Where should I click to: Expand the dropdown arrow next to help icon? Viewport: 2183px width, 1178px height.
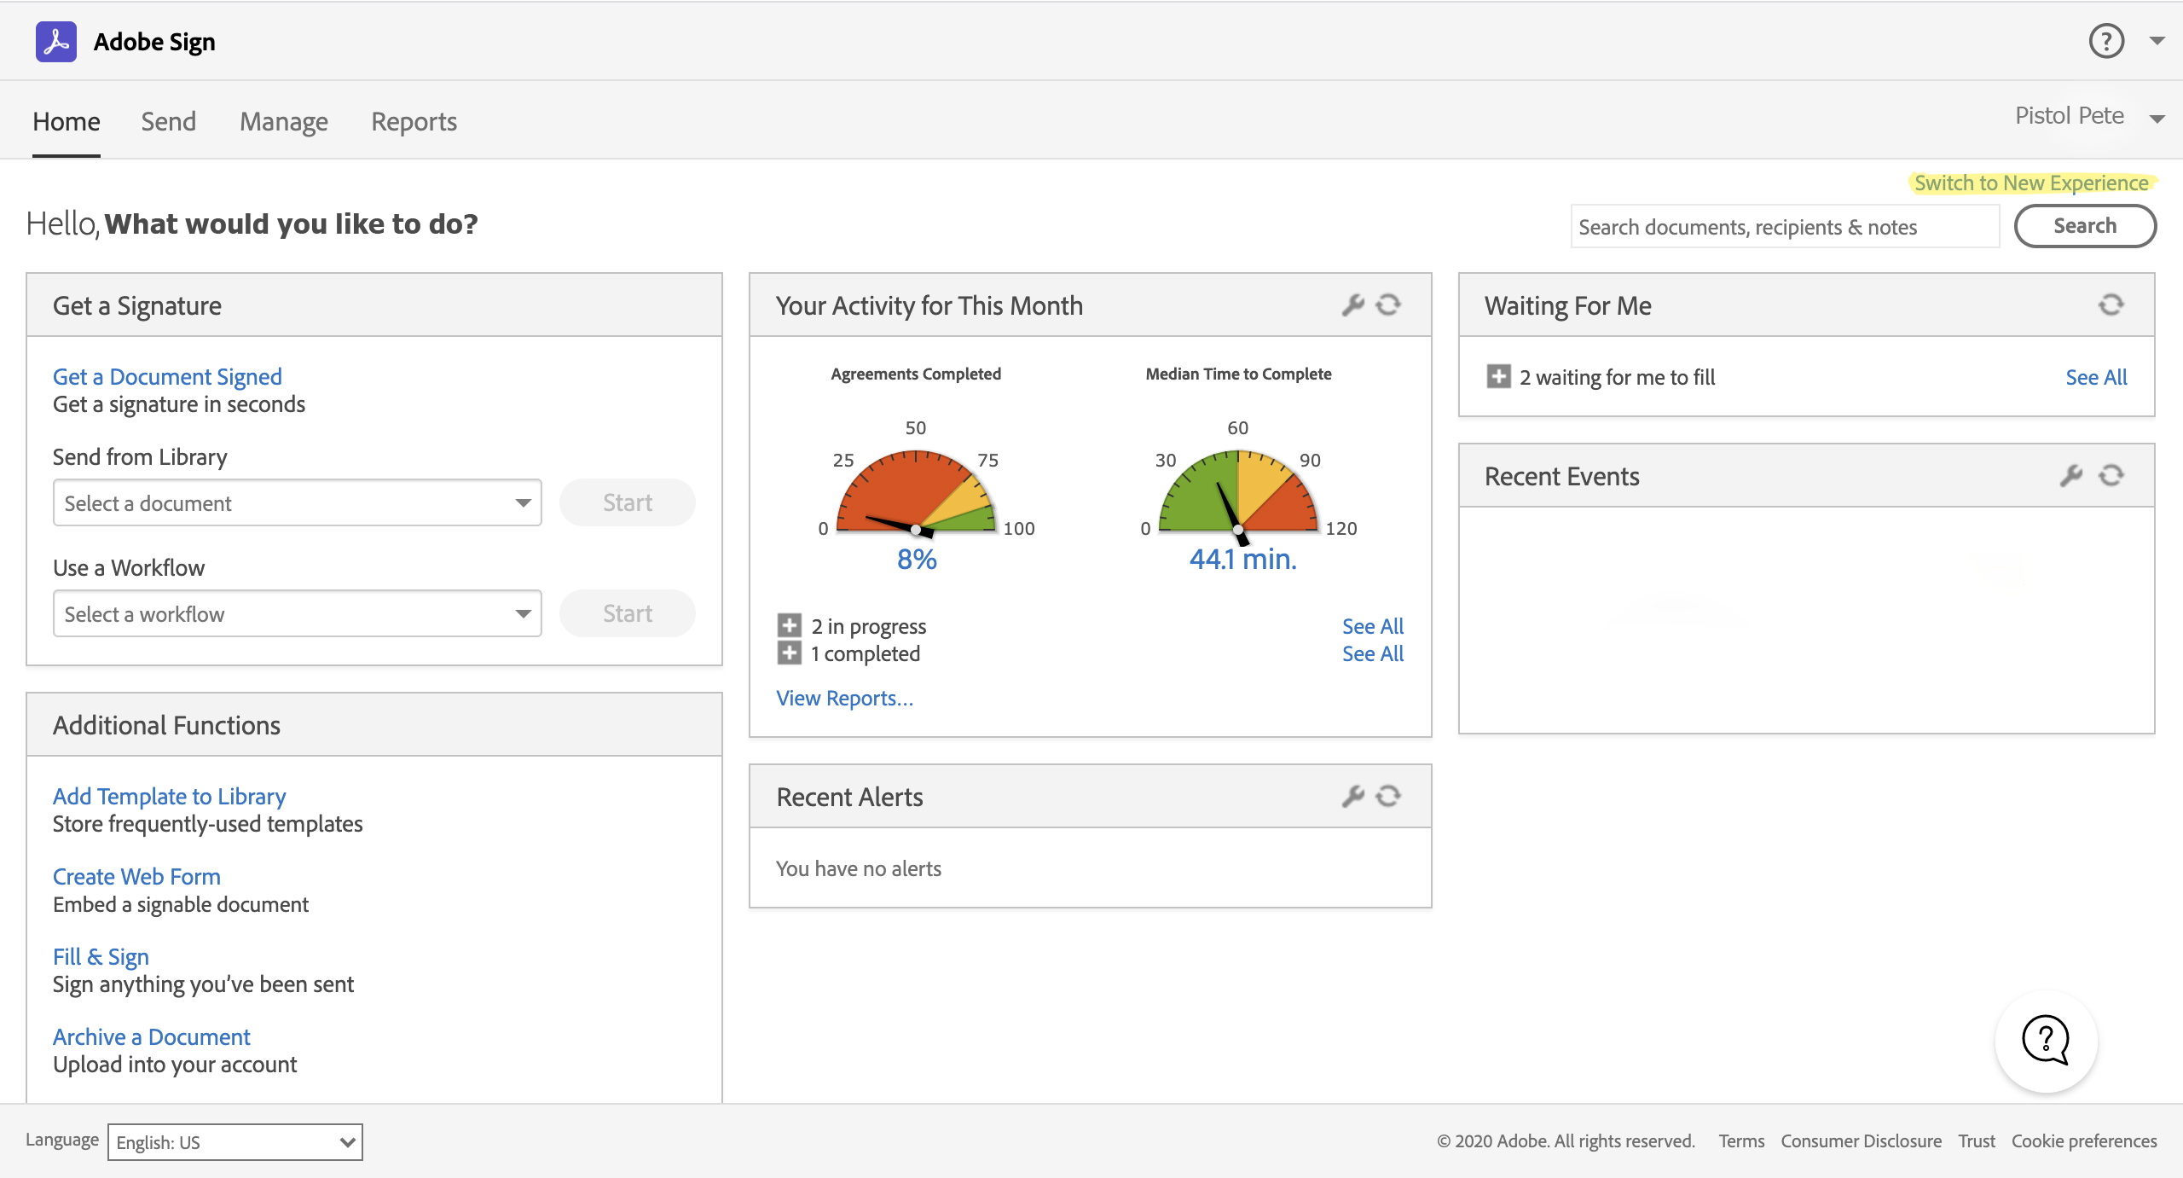click(x=2157, y=41)
